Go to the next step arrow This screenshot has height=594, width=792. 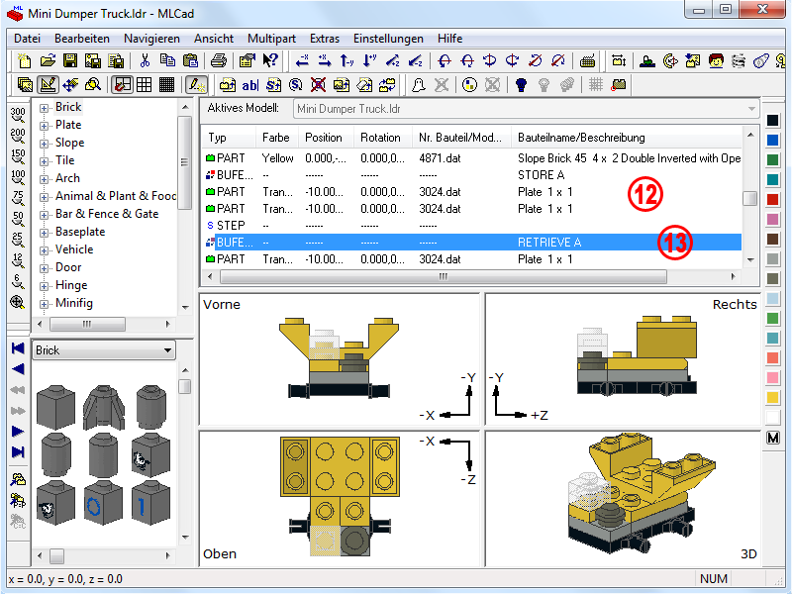pos(18,432)
